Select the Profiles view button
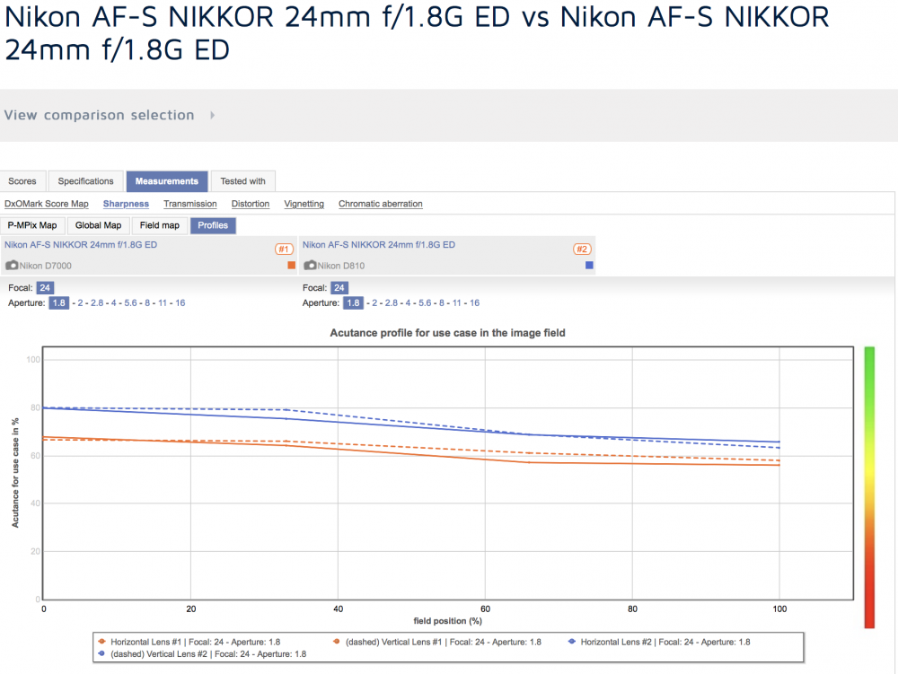 click(213, 225)
